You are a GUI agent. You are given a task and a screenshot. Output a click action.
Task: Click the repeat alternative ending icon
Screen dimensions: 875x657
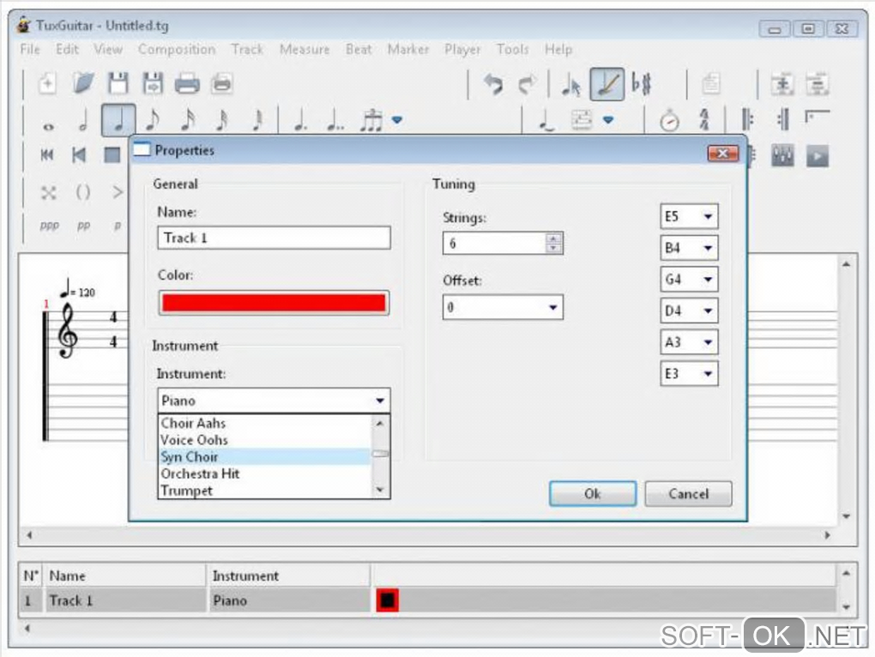[x=817, y=118]
